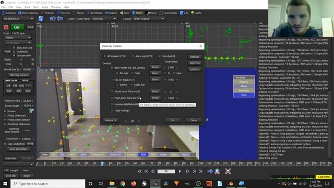Screen dimensions: 334x188
Task: Click frame 100 on the timeline
Action: point(200,163)
